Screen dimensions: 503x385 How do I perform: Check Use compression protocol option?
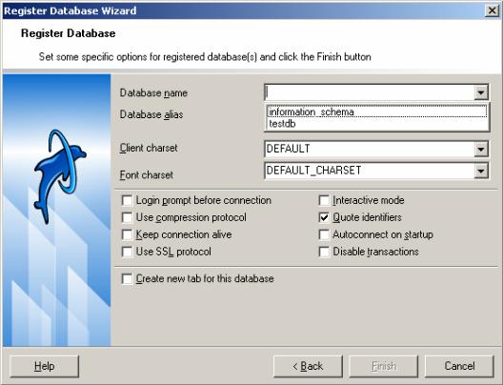coord(127,217)
